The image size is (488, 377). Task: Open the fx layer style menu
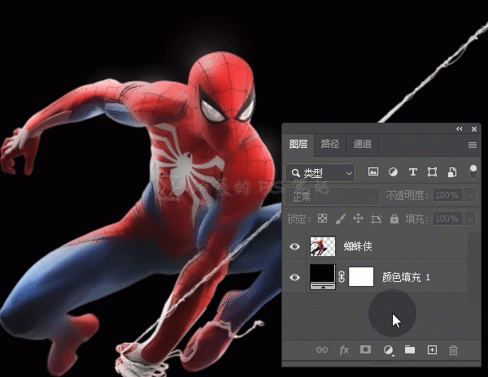pyautogui.click(x=344, y=350)
